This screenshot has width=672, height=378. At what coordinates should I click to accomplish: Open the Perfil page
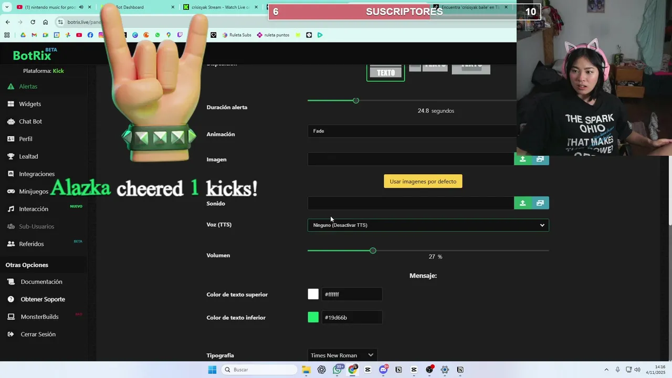click(x=26, y=139)
